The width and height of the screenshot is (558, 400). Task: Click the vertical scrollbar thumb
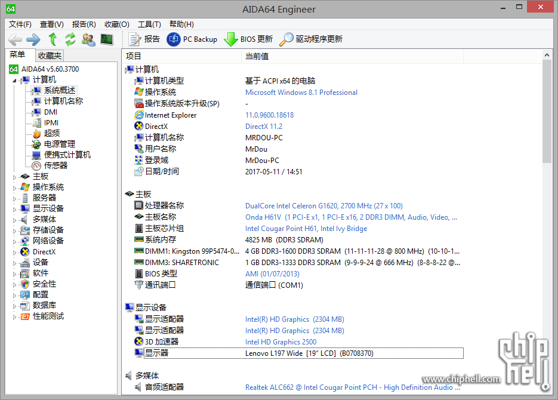click(547, 112)
